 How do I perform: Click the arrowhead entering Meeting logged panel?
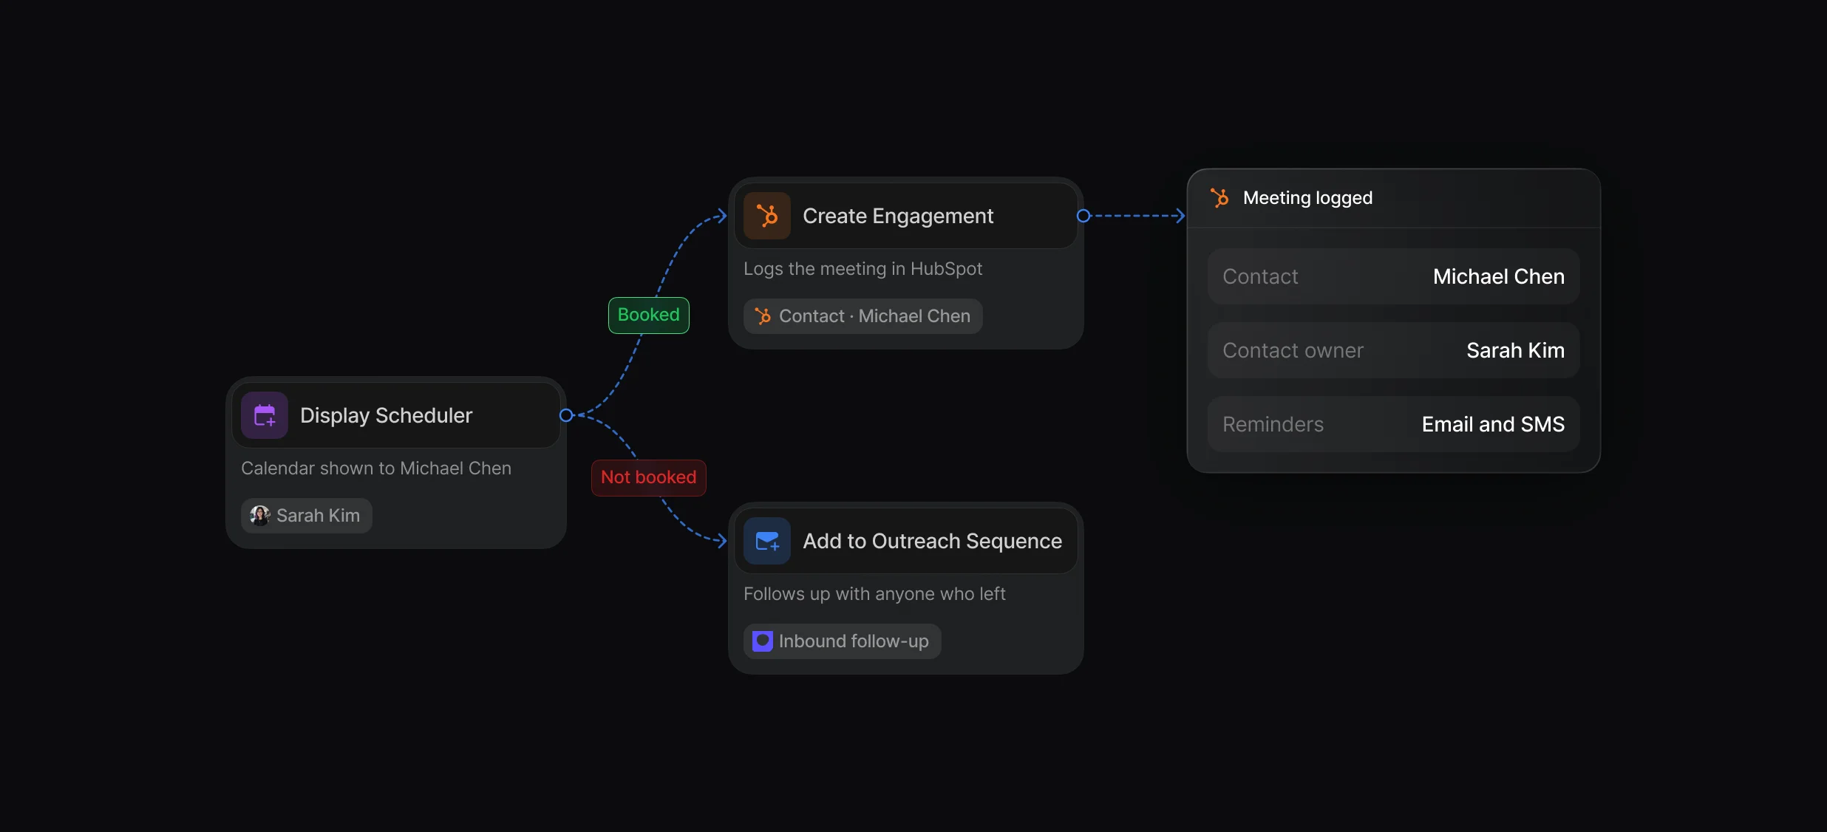[x=1180, y=216]
